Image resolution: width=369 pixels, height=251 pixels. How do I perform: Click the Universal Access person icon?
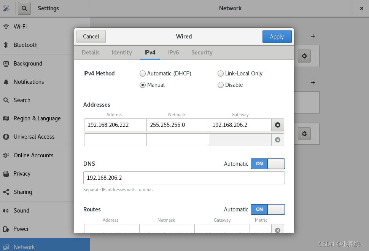pyautogui.click(x=6, y=137)
